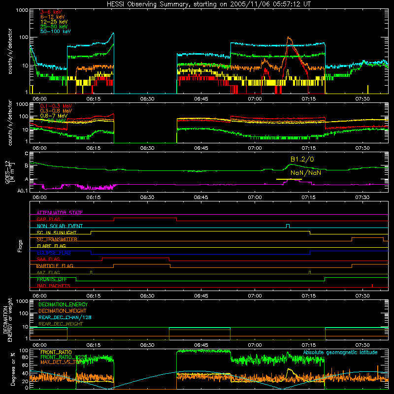Click the B1.2/0 flare class annotation

[x=302, y=159]
